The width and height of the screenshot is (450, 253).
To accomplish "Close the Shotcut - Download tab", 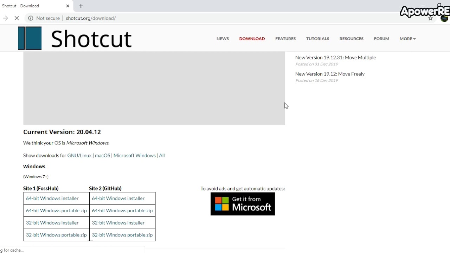I will pyautogui.click(x=67, y=6).
